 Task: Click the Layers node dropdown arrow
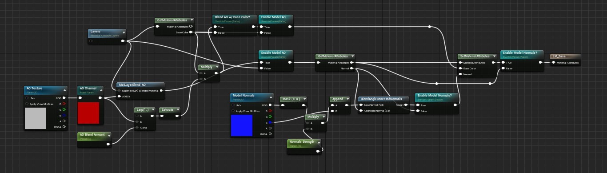tap(124, 32)
